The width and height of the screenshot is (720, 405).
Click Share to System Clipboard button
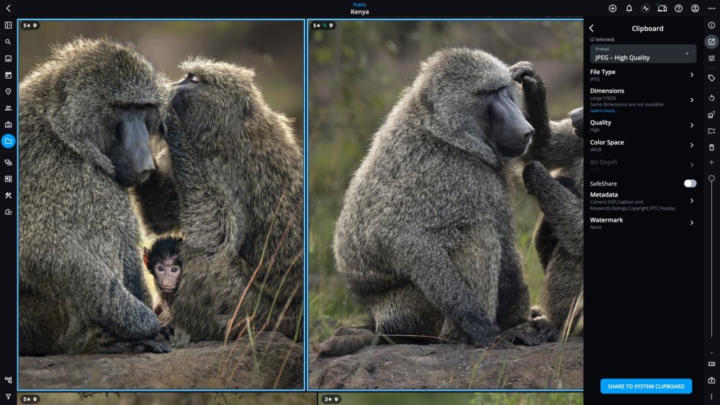point(646,386)
